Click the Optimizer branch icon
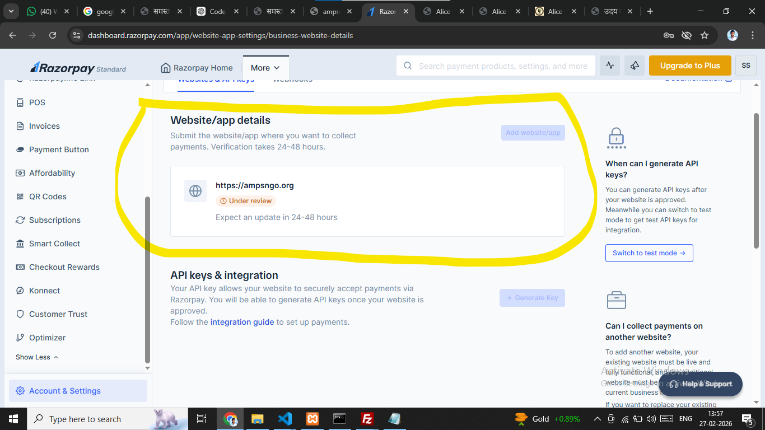765x430 pixels. pyautogui.click(x=20, y=338)
